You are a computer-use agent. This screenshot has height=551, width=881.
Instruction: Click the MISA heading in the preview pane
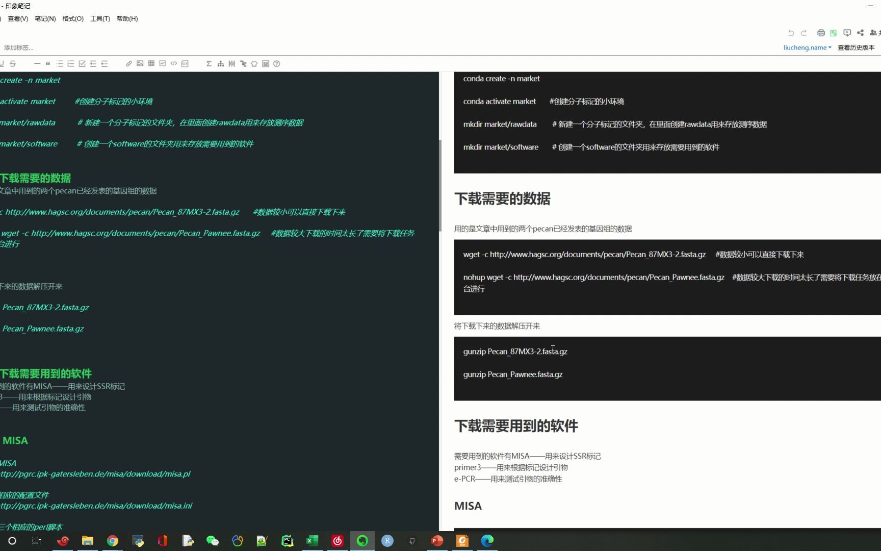coord(468,506)
